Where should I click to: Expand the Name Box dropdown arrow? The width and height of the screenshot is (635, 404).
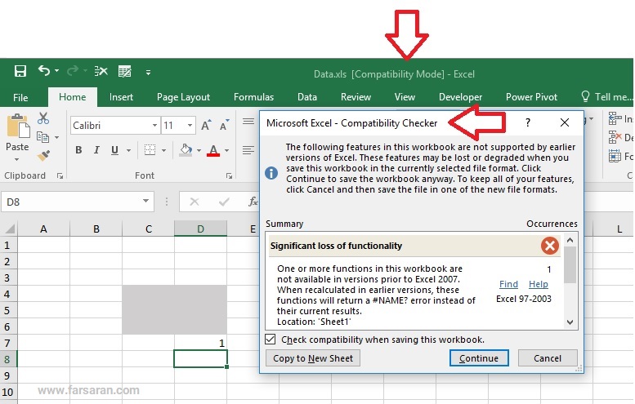145,201
